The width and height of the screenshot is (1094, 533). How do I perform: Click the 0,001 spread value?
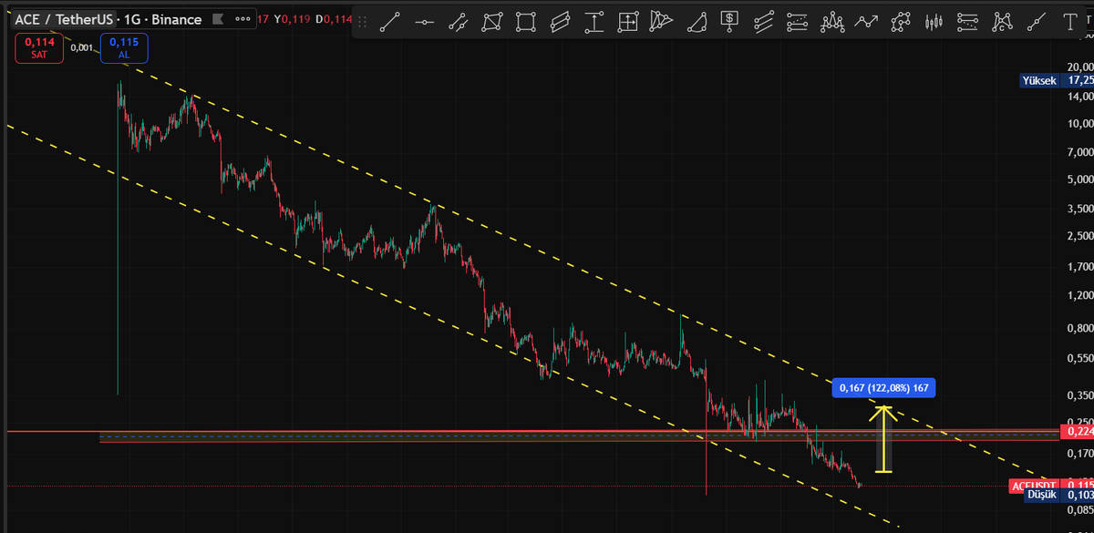click(x=81, y=48)
